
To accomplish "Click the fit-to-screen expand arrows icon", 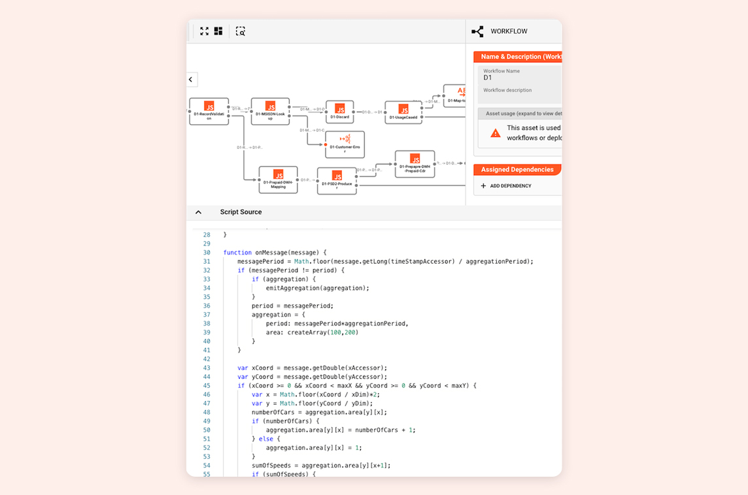I will pos(204,31).
